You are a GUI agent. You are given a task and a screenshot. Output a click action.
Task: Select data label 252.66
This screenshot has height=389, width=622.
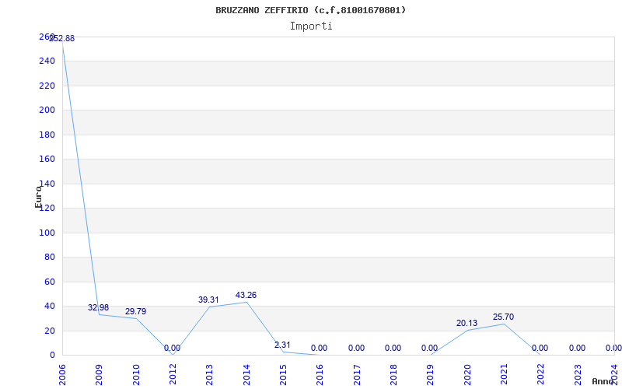coord(62,38)
